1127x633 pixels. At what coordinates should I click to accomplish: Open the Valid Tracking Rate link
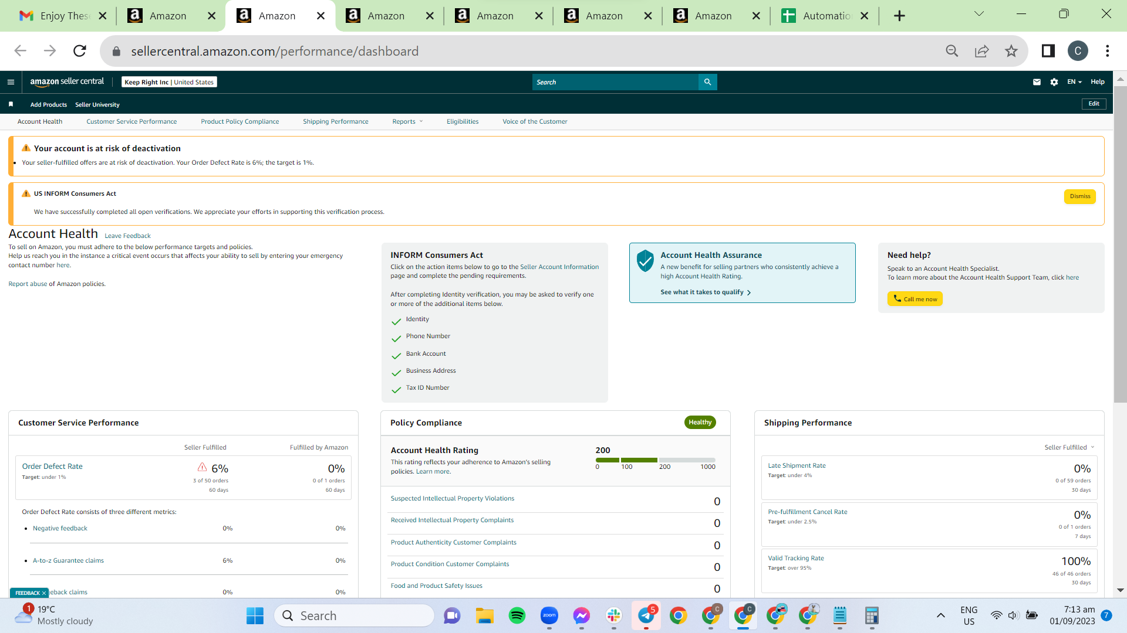796,558
